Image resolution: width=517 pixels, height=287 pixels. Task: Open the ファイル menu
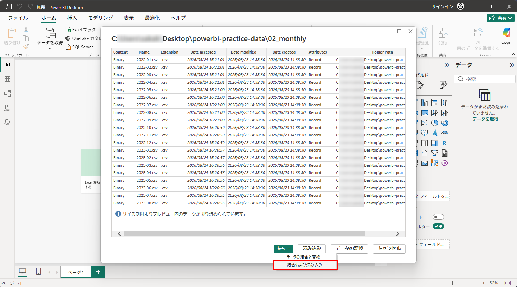pos(18,18)
